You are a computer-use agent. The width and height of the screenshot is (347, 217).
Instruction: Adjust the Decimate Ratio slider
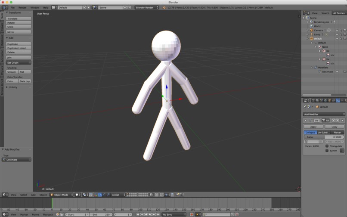click(324, 137)
